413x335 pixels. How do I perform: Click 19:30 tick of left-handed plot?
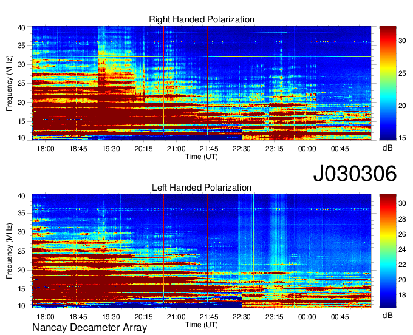pyautogui.click(x=111, y=317)
